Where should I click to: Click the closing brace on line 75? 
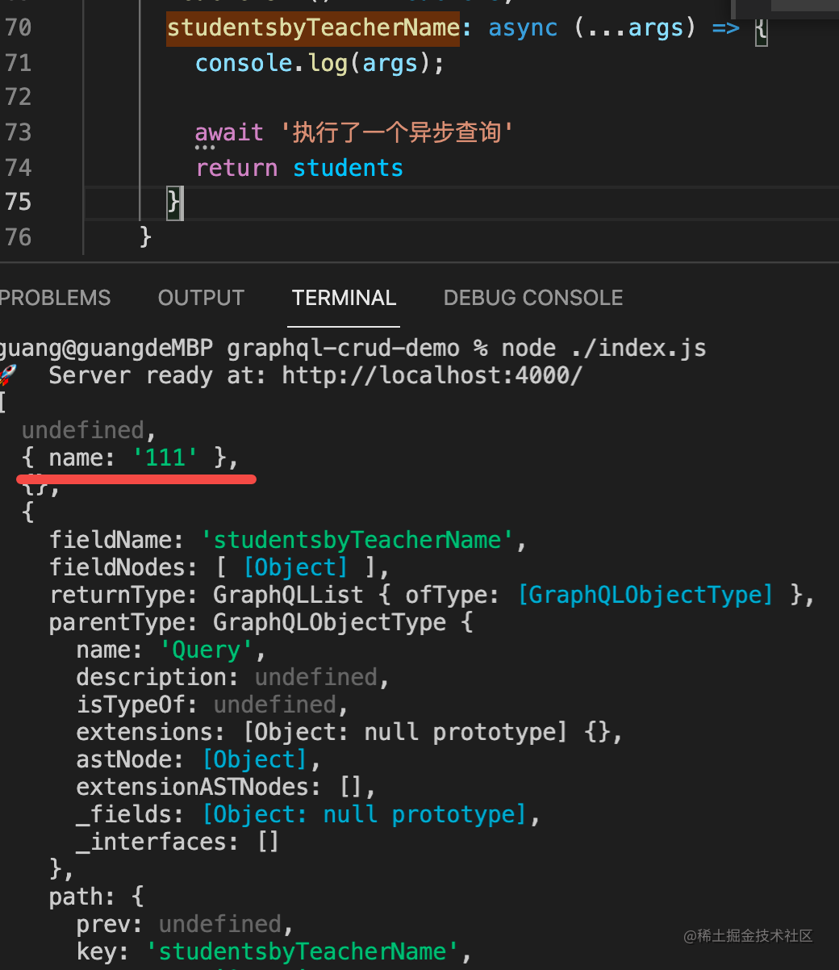click(x=173, y=202)
